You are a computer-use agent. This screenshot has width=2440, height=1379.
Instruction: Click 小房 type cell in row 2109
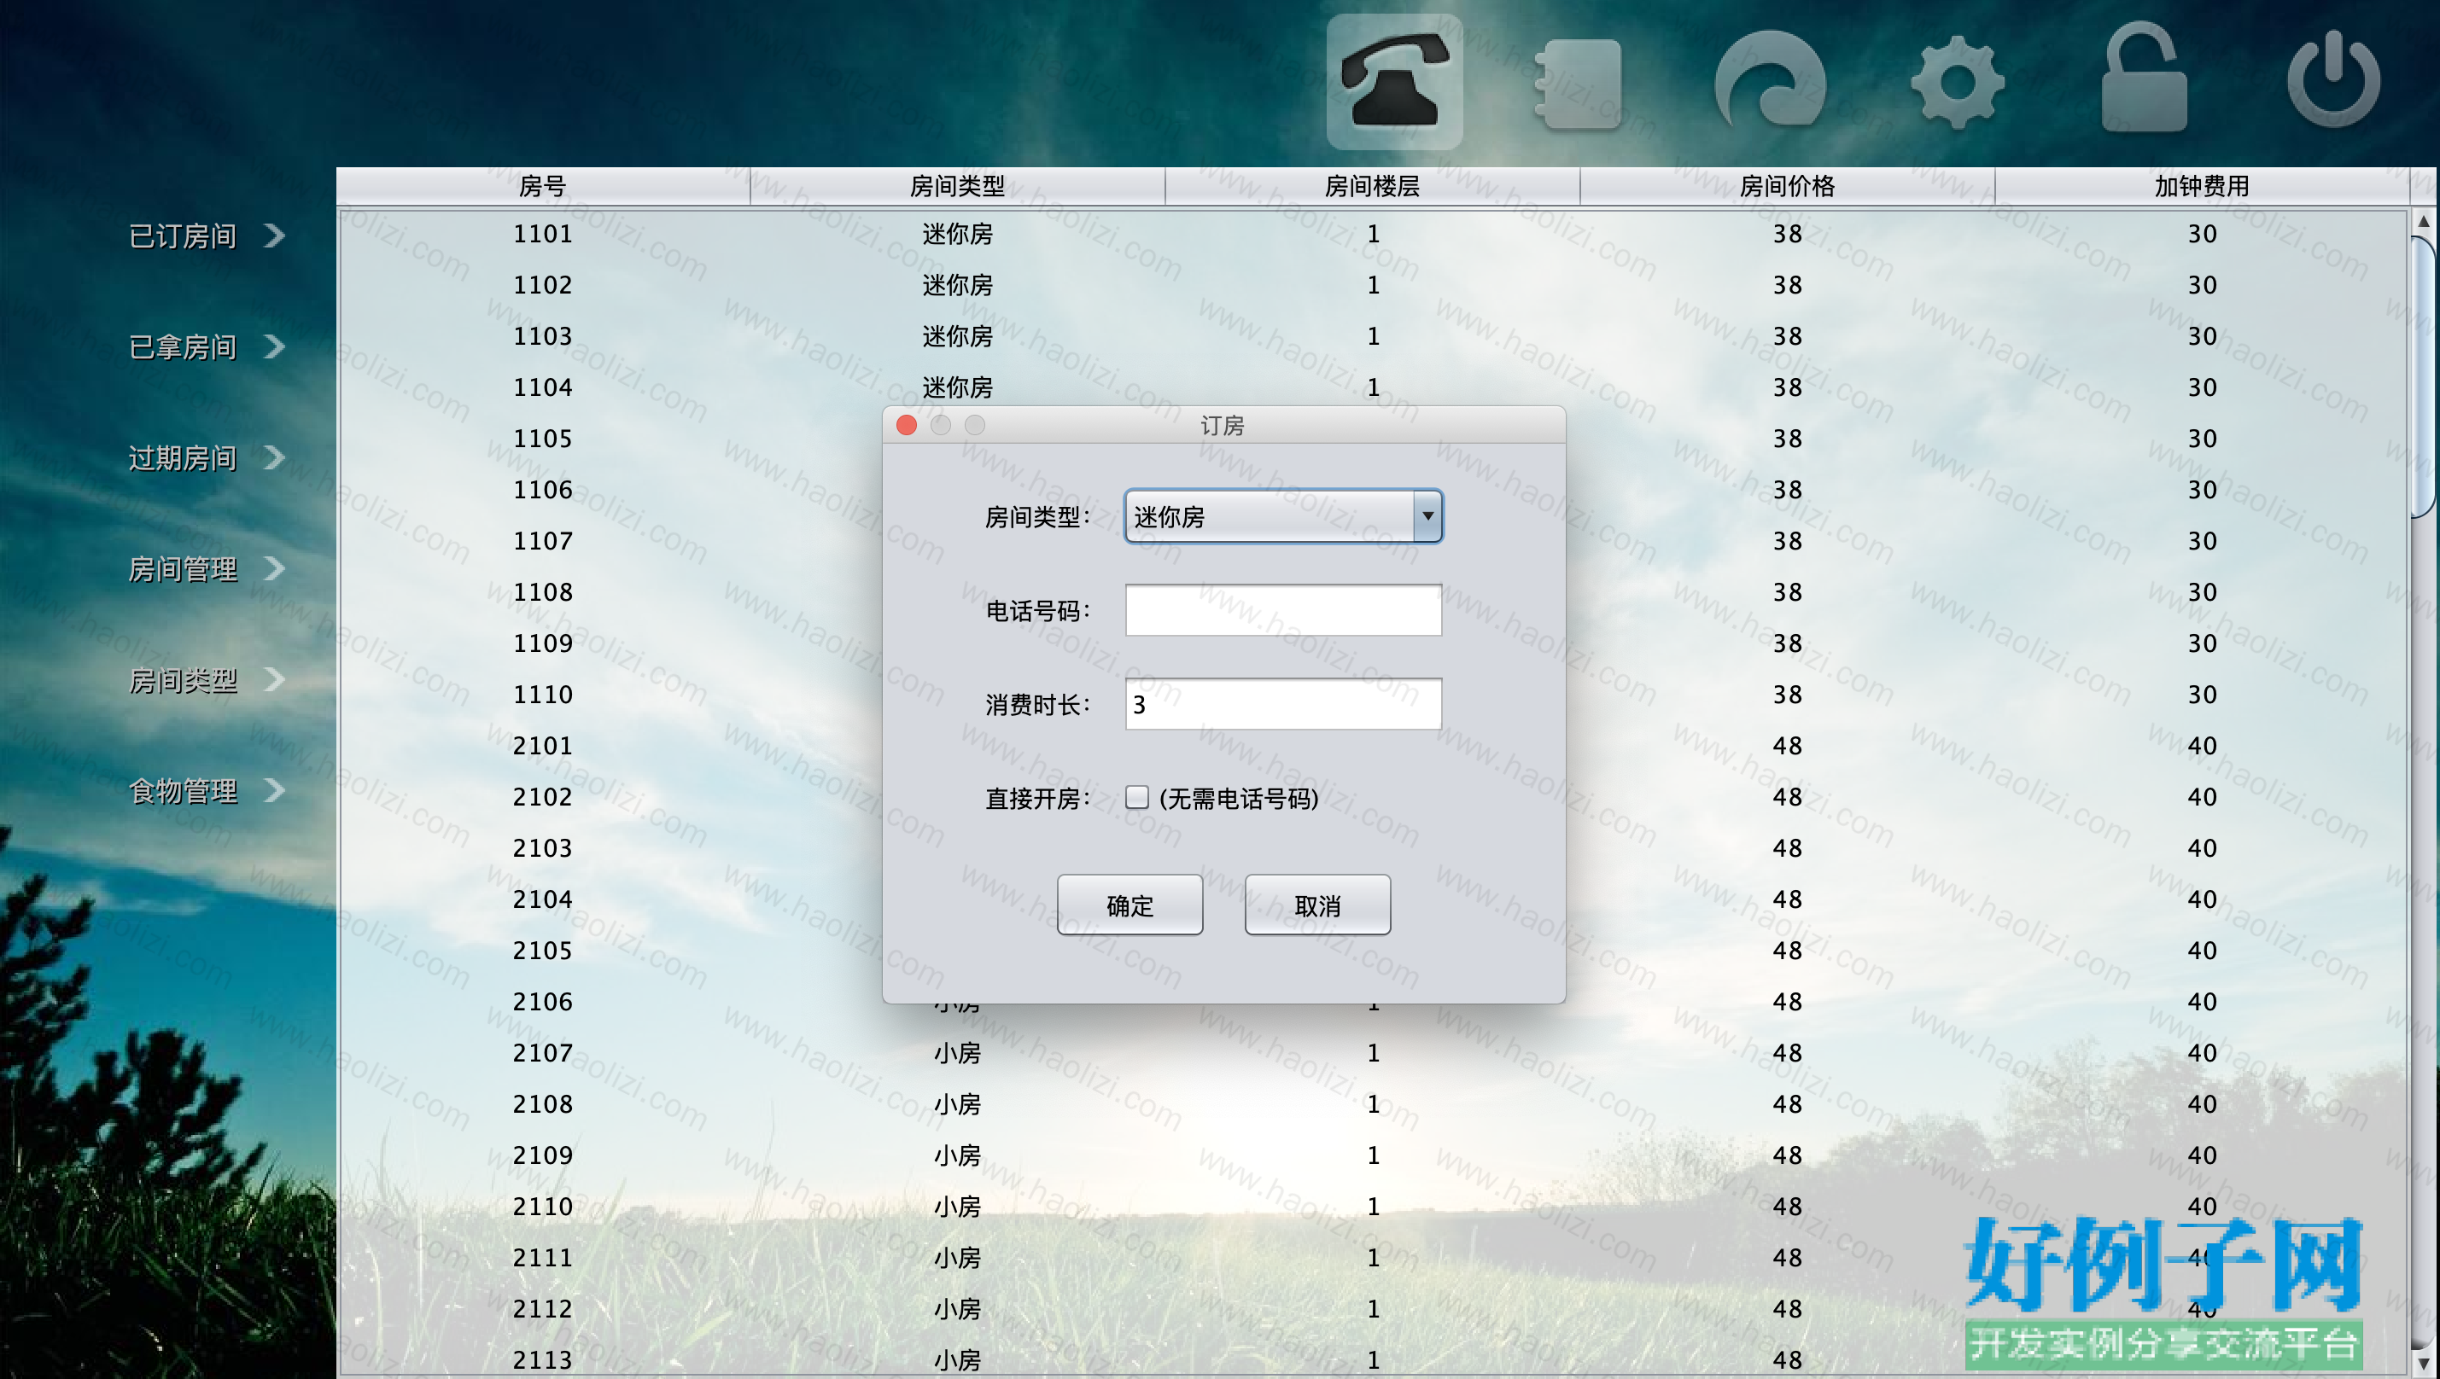click(957, 1155)
